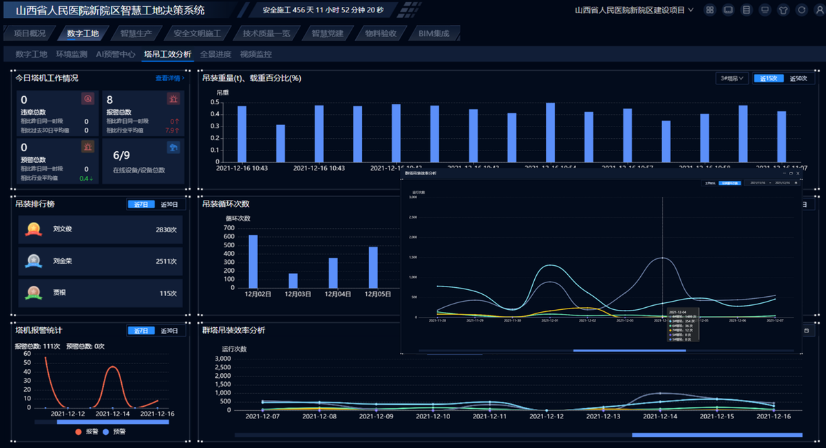Image resolution: width=826 pixels, height=448 pixels.
Task: Click 刘金荣 ranking row
Action: click(x=100, y=261)
